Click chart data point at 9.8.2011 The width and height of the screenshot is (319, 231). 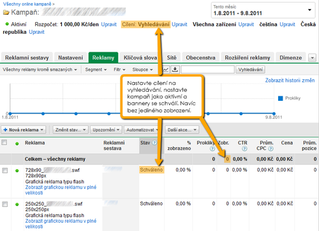coord(274,114)
